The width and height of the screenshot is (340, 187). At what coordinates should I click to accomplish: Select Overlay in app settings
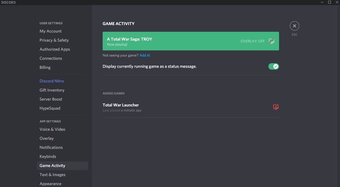(x=47, y=138)
